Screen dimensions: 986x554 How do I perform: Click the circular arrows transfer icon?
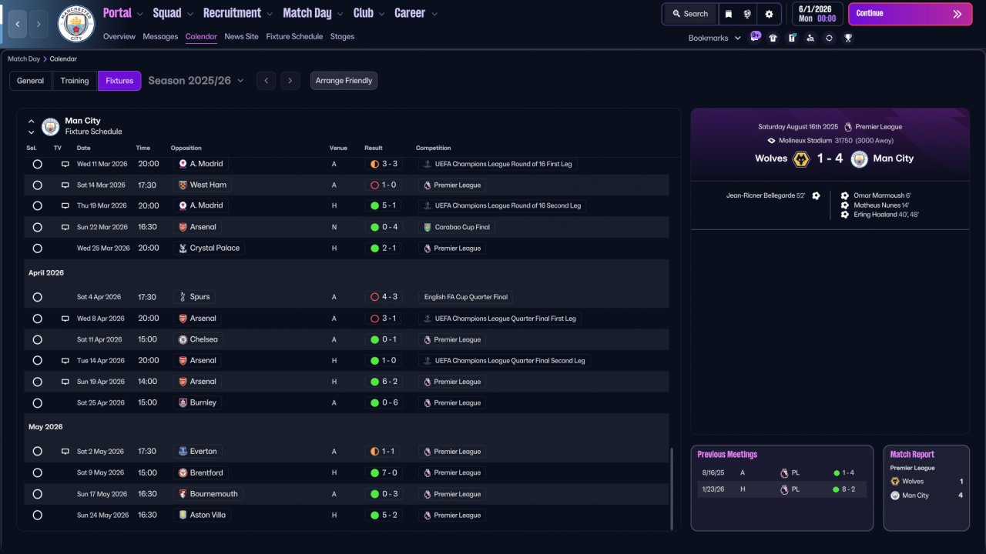pyautogui.click(x=829, y=38)
